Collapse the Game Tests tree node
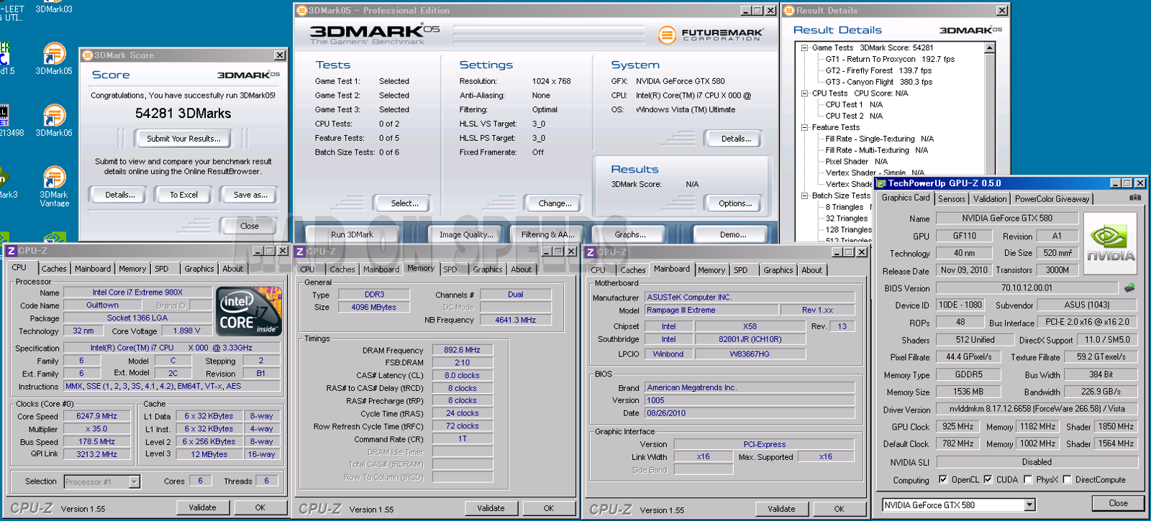 [804, 47]
